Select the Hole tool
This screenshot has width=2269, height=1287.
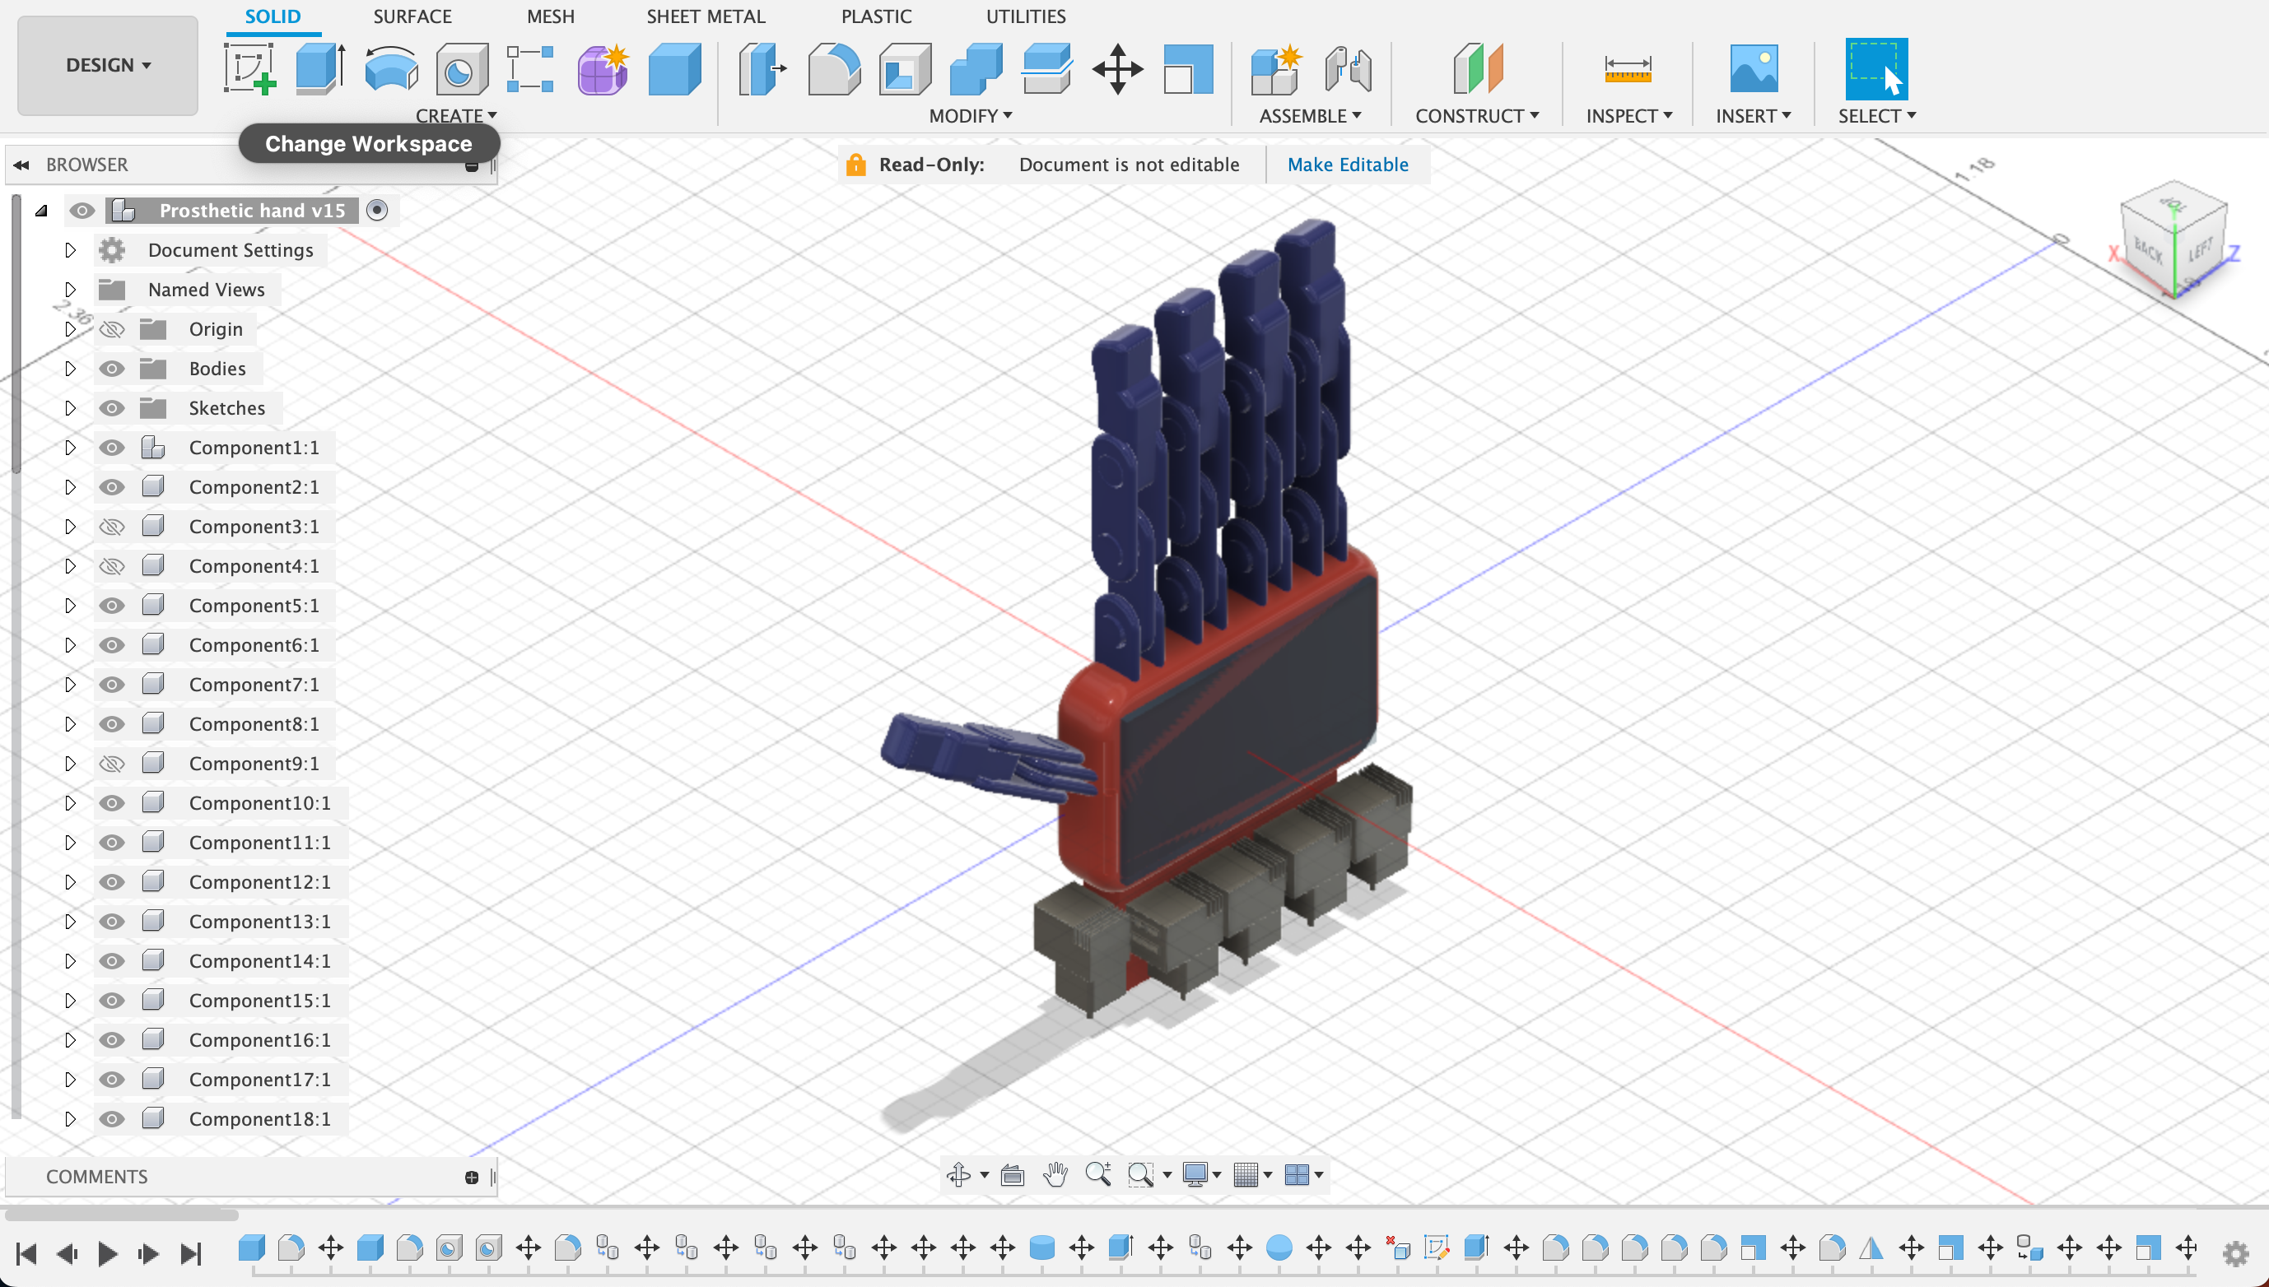(x=462, y=69)
